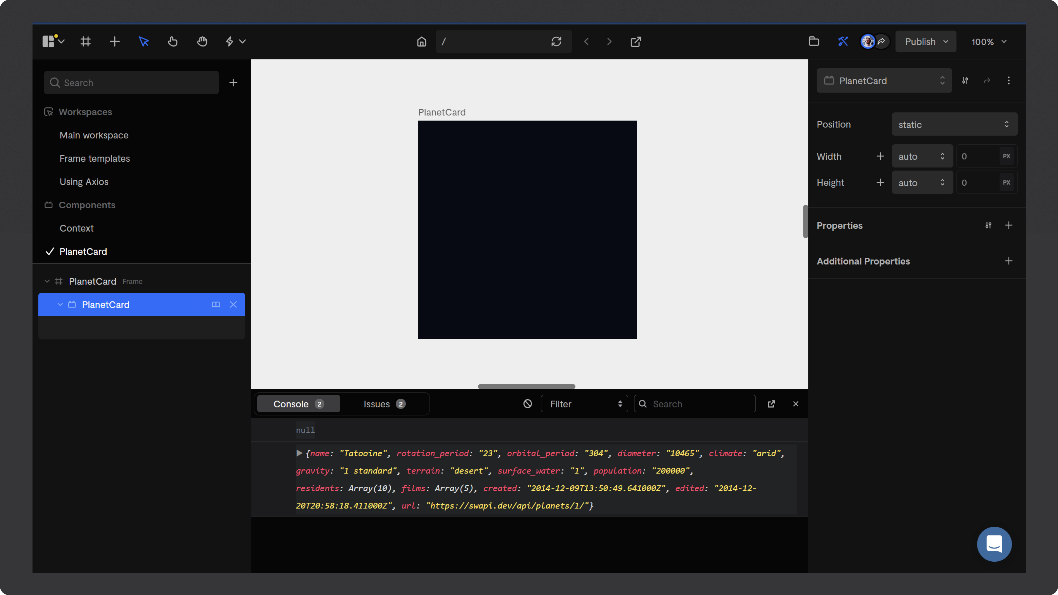The width and height of the screenshot is (1058, 595).
Task: Refresh the preview URL
Action: 556,42
